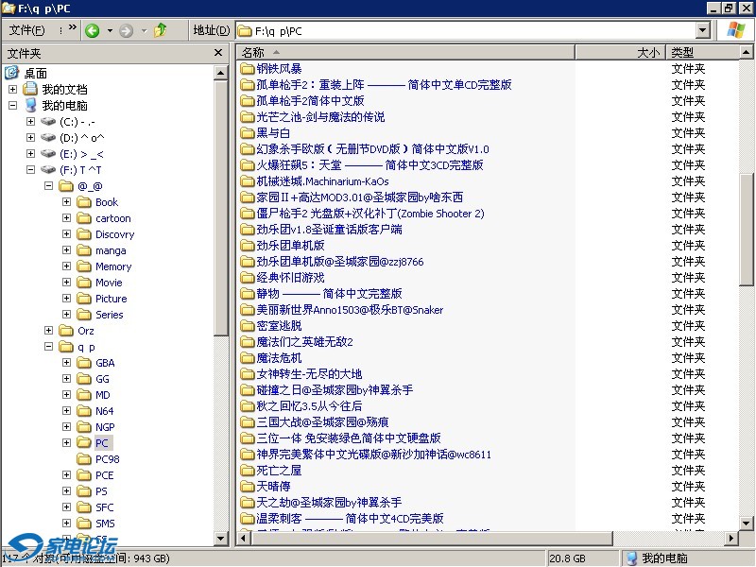756x567 pixels.
Task: Collapse drive (F:) node
Action: tap(30, 169)
